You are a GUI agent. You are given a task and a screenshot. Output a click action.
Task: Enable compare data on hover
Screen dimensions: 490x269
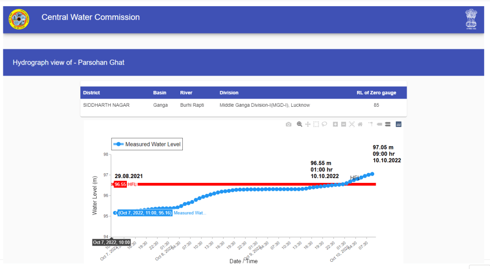388,124
